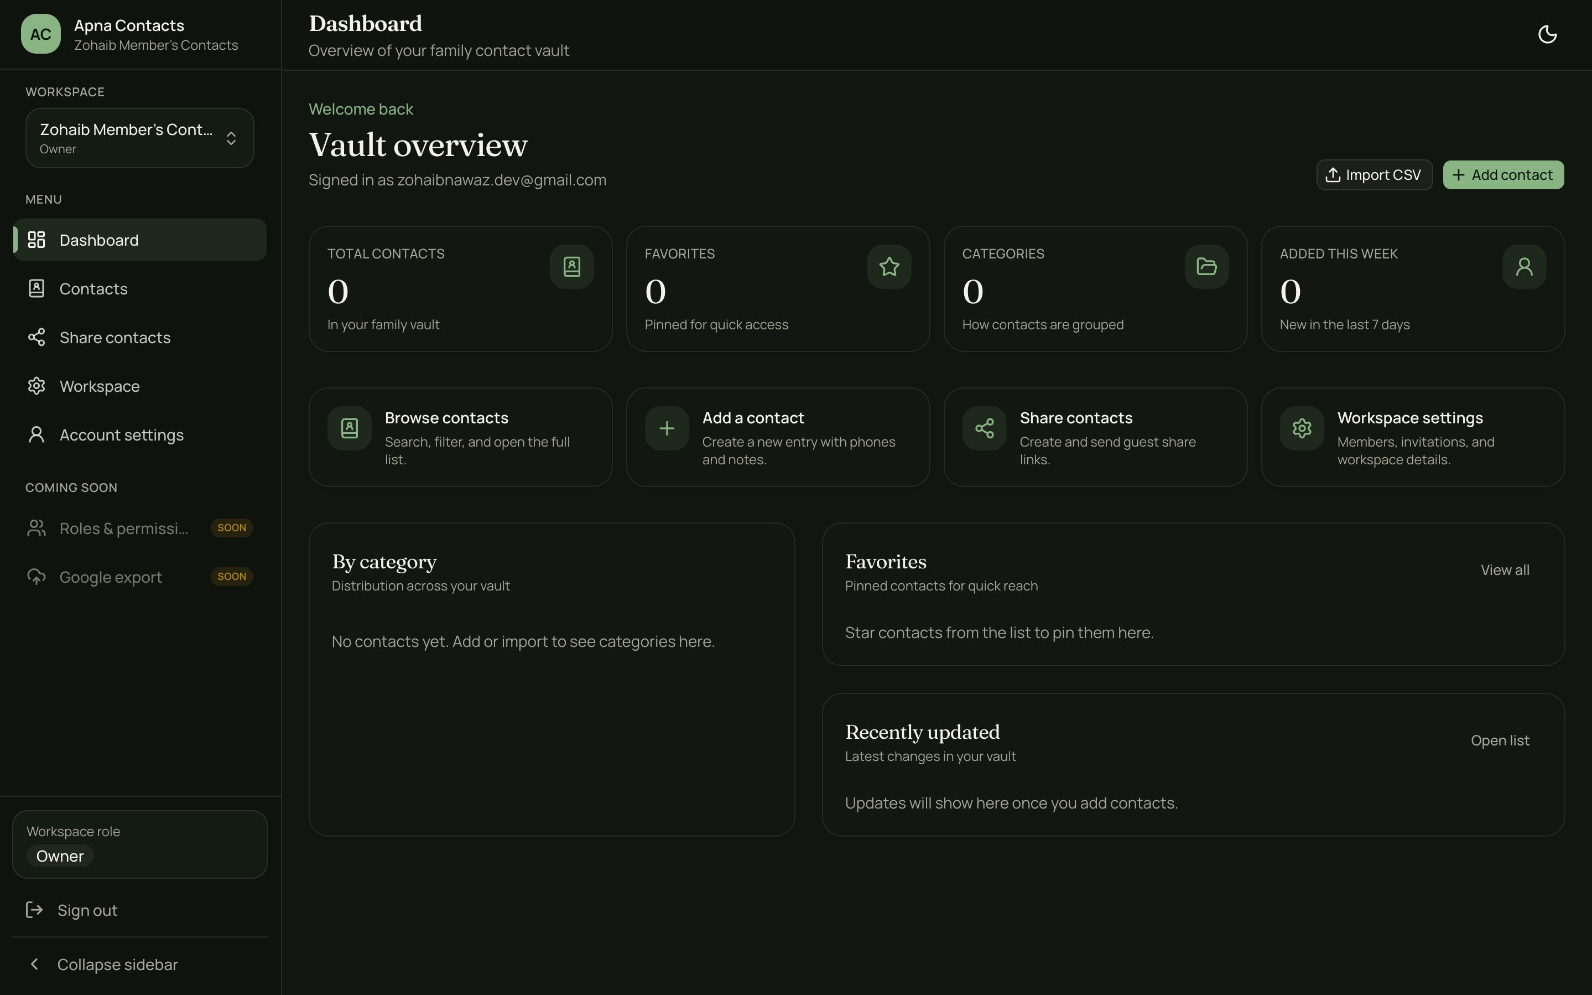The height and width of the screenshot is (995, 1592).
Task: Click the Roles users icon
Action: point(37,528)
